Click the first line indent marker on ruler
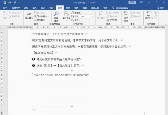 point(32,27)
